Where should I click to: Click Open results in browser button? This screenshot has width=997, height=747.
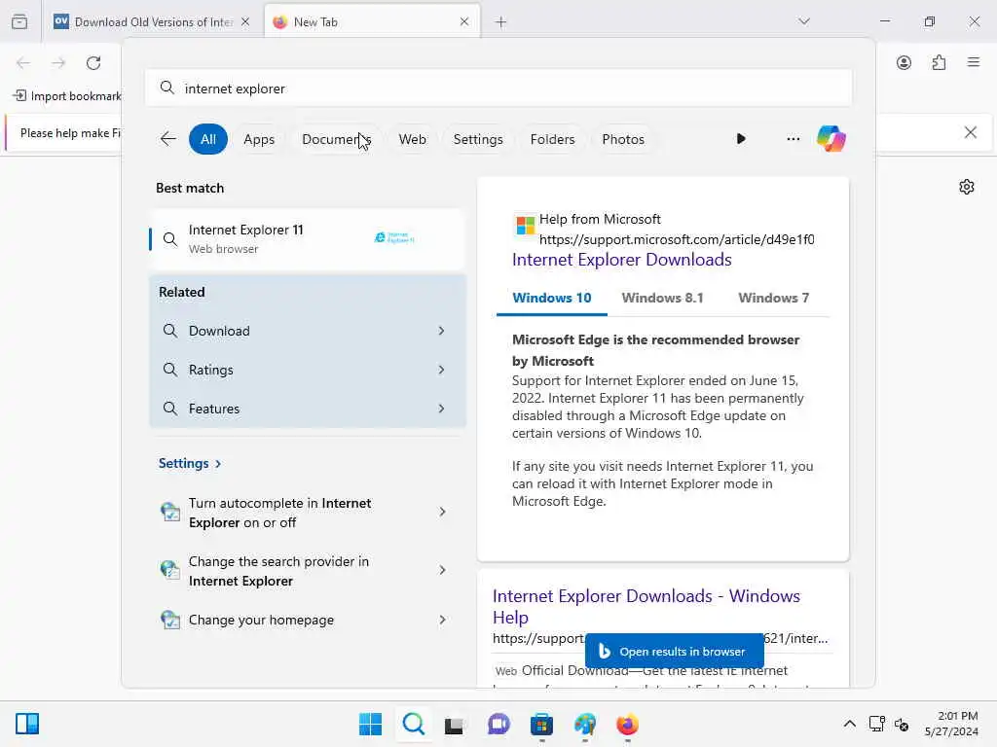tap(674, 651)
